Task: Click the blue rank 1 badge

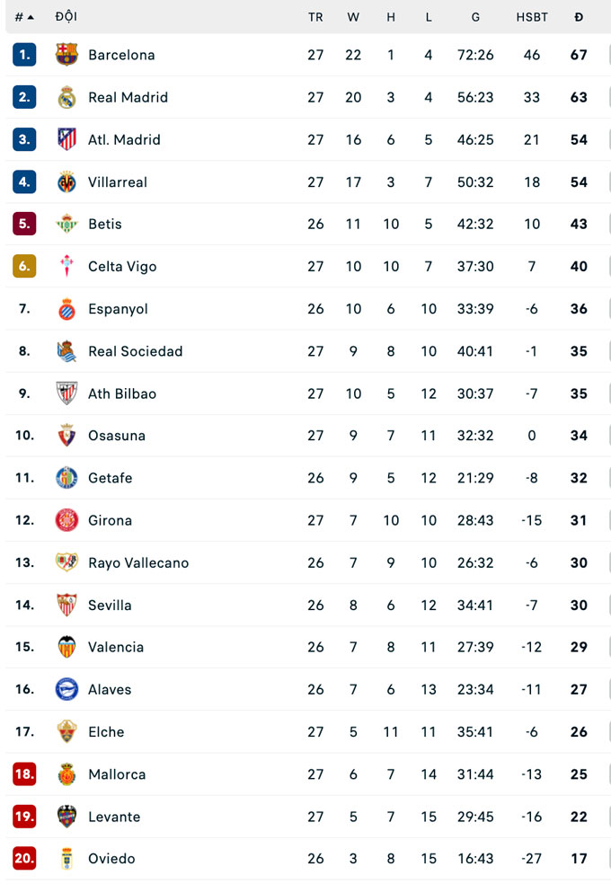Action: click(x=24, y=55)
